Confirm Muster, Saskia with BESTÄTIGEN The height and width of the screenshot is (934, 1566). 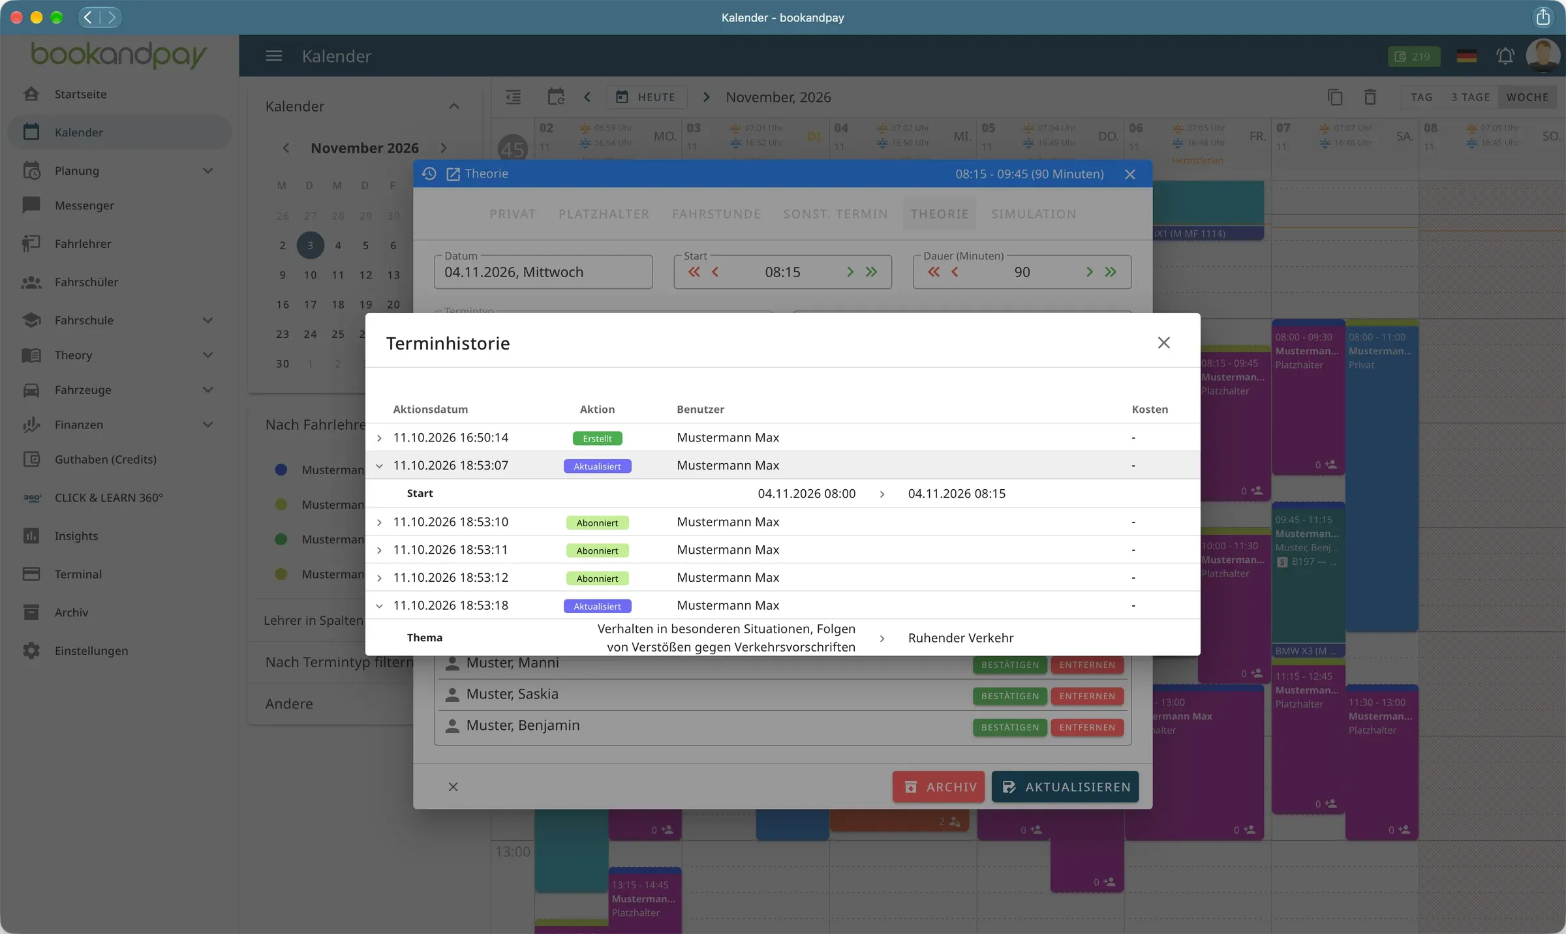[1010, 697]
